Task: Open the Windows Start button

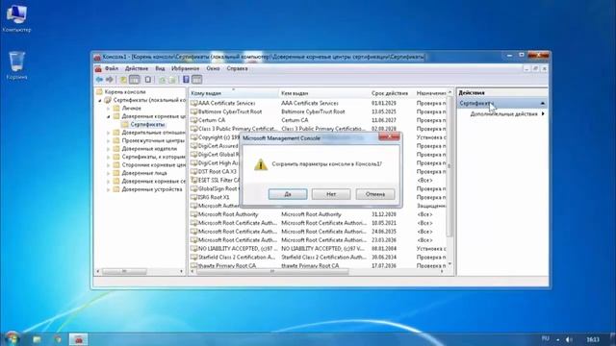Action: [13, 339]
